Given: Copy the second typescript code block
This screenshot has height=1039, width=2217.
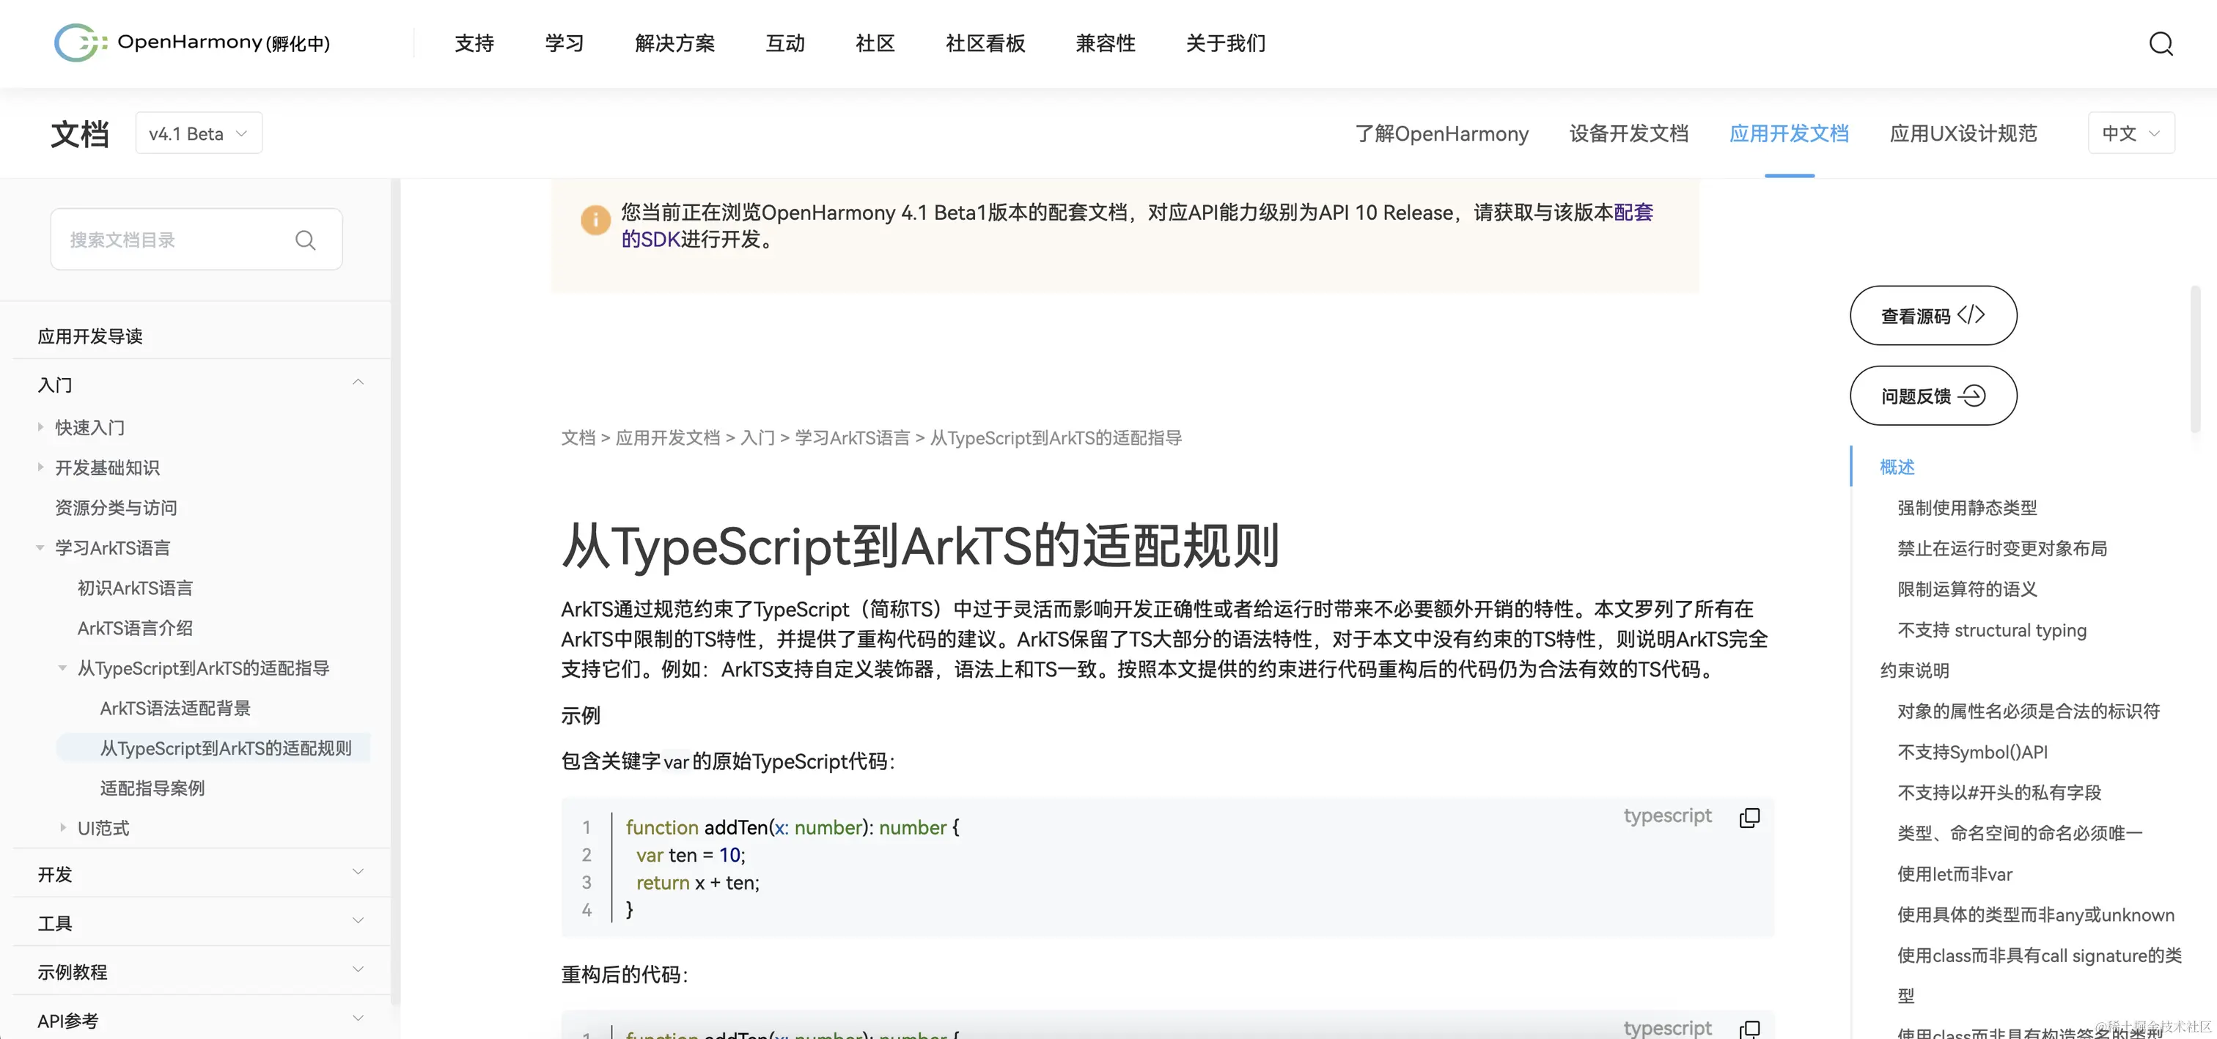Looking at the screenshot, I should (x=1750, y=1028).
